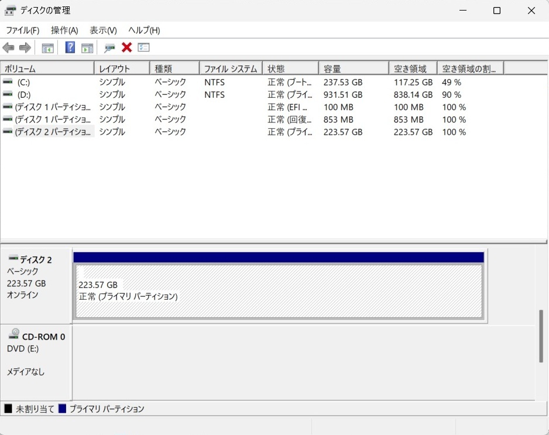Open the 表示(V) menu
549x435 pixels.
coord(103,30)
